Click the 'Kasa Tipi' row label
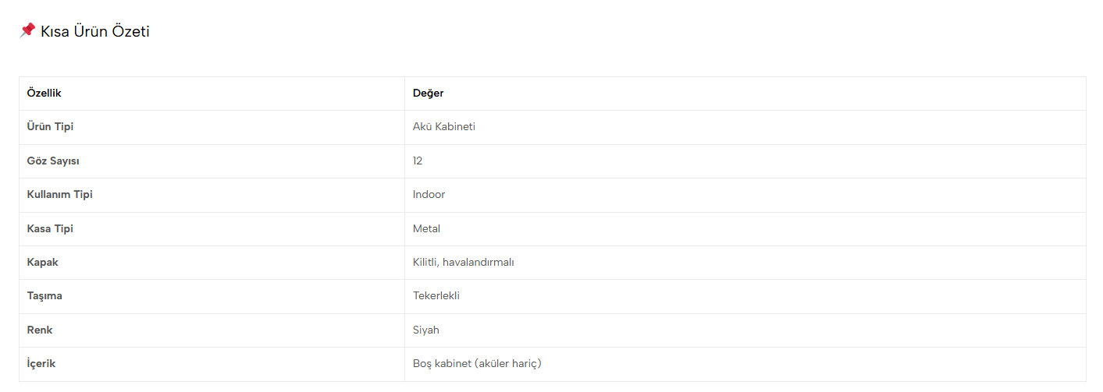Viewport: 1103px width, 392px height. pyautogui.click(x=50, y=229)
